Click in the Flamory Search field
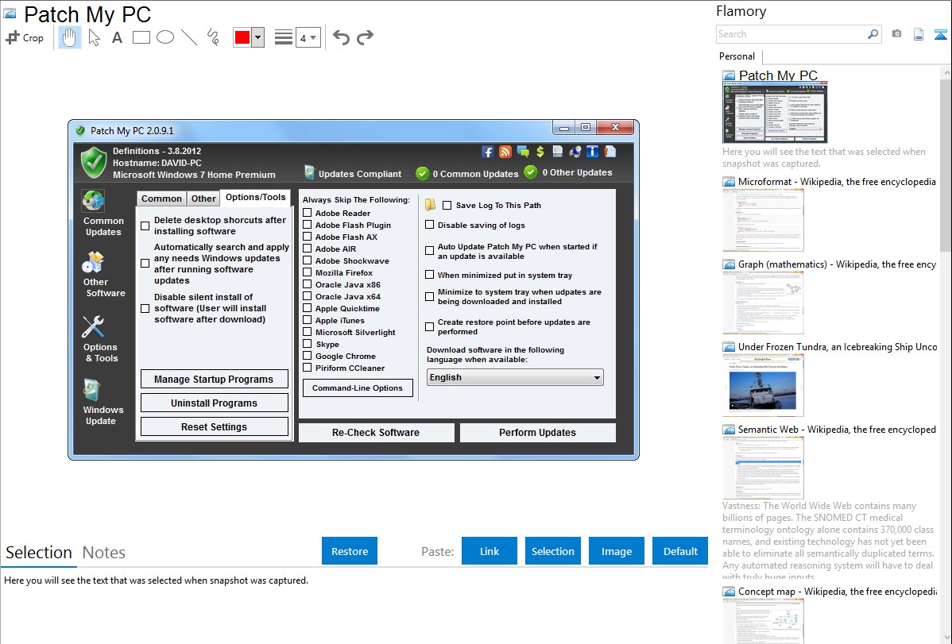This screenshot has height=644, width=952. 791,34
